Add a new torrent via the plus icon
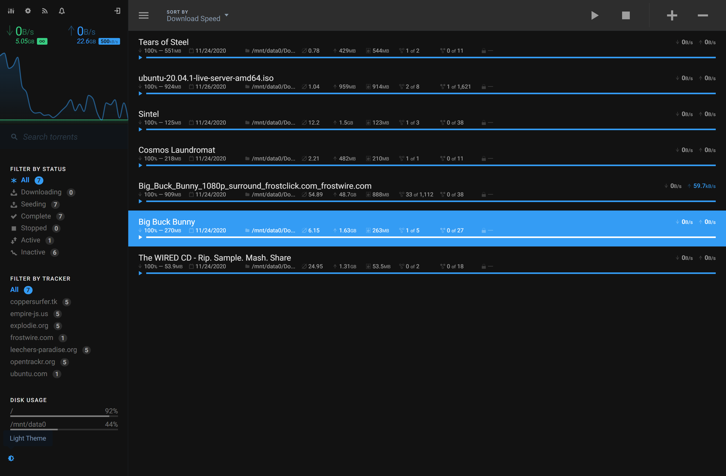This screenshot has height=476, width=726. click(672, 15)
